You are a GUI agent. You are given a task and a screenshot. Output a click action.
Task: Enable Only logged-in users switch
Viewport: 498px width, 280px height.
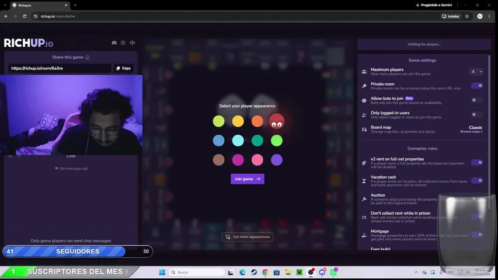coord(477,114)
